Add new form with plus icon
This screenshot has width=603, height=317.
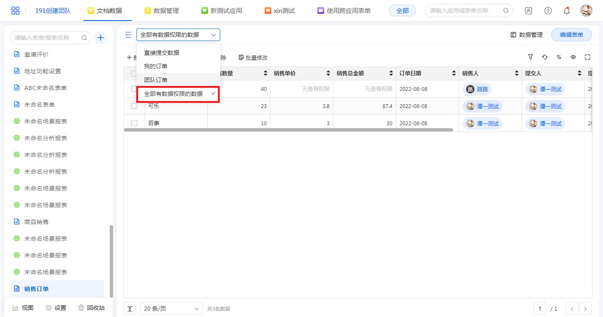100,38
